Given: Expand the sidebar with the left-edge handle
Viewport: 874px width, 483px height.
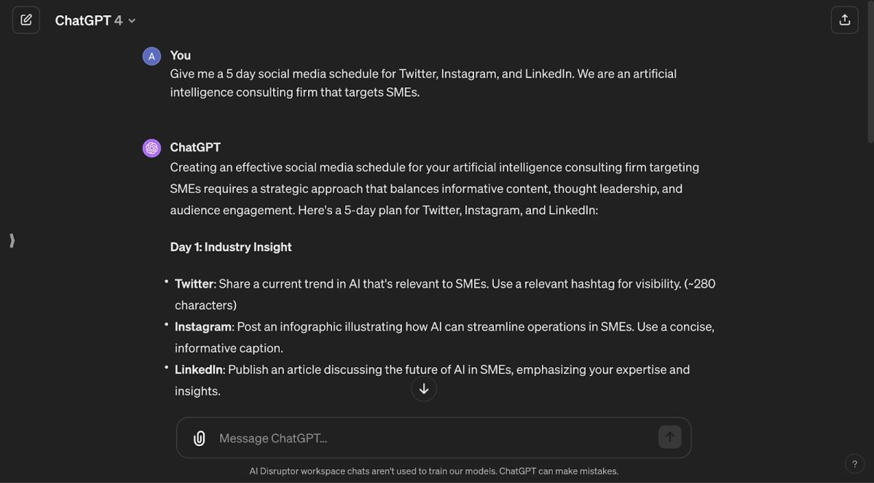Looking at the screenshot, I should [x=12, y=240].
